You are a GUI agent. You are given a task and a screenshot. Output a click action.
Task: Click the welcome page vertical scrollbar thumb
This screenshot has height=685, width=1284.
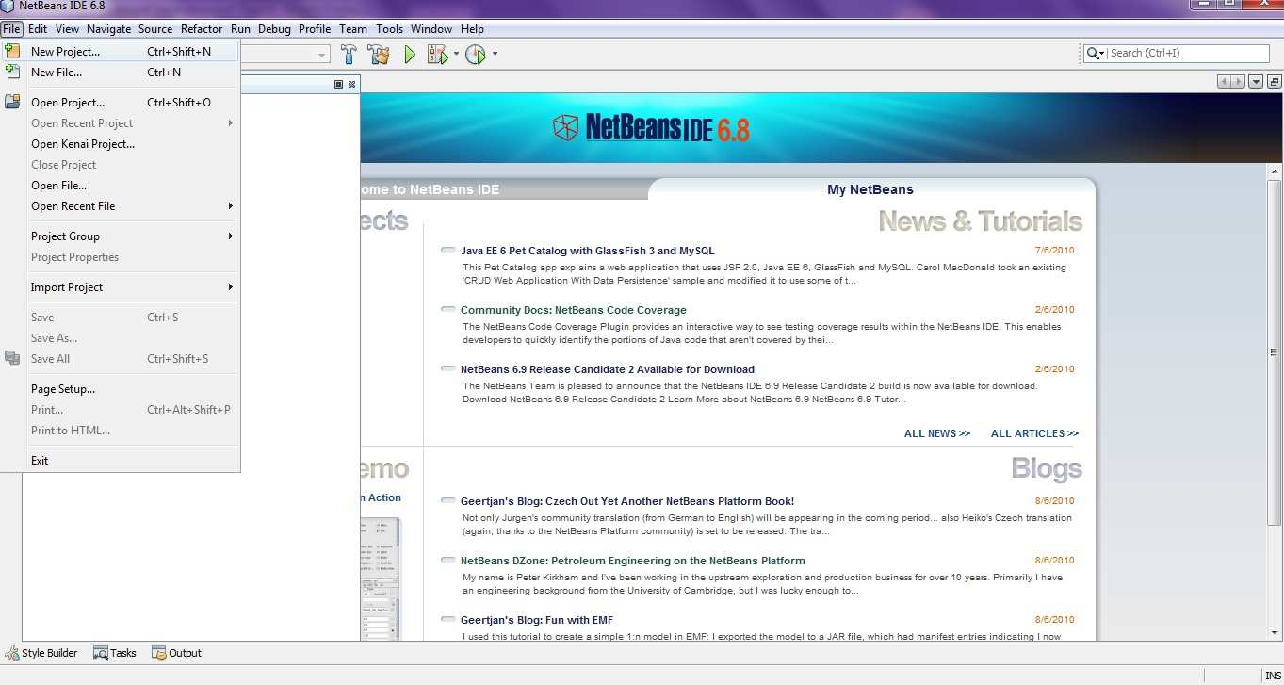1276,351
